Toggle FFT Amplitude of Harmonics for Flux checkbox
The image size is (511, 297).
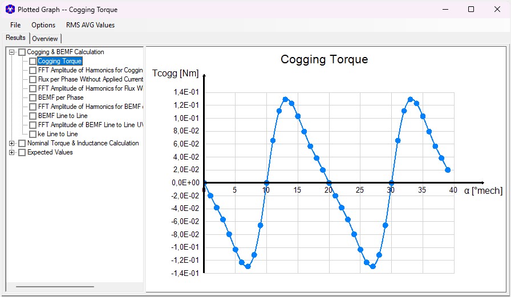pyautogui.click(x=33, y=88)
